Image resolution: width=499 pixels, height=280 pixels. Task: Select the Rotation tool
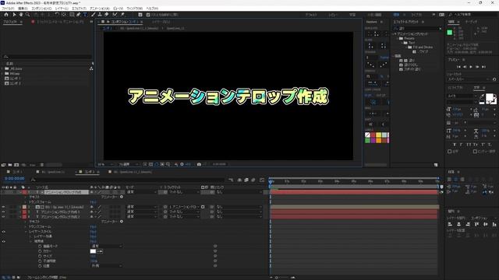pos(57,15)
